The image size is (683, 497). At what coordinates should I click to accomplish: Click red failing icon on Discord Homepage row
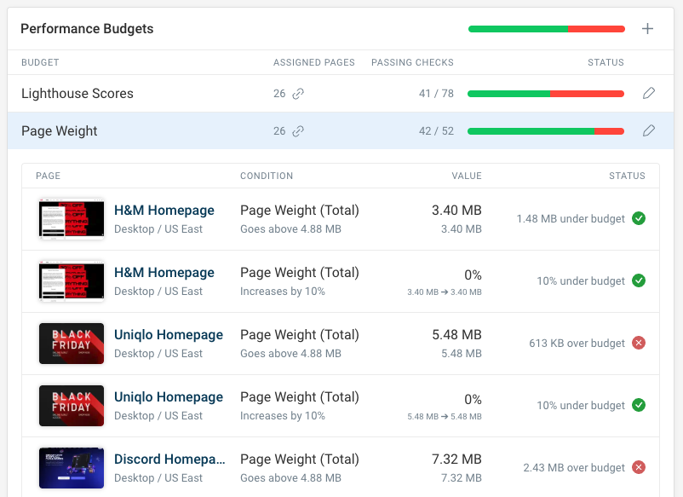tap(639, 467)
